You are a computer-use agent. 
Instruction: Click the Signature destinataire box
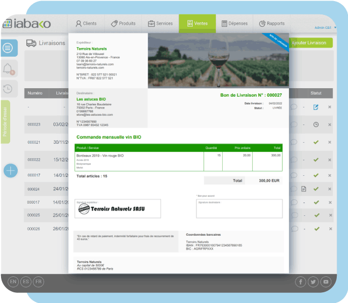[x=239, y=208]
